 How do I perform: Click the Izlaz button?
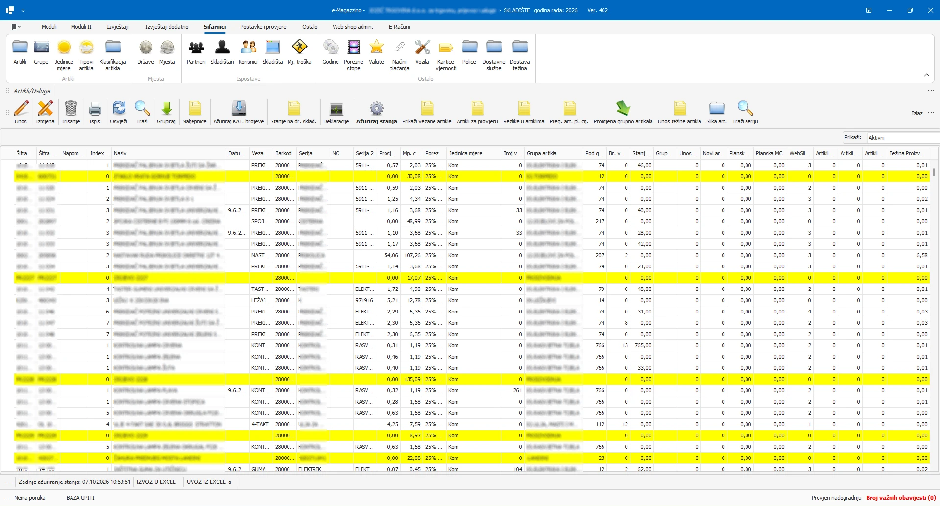[x=917, y=113]
